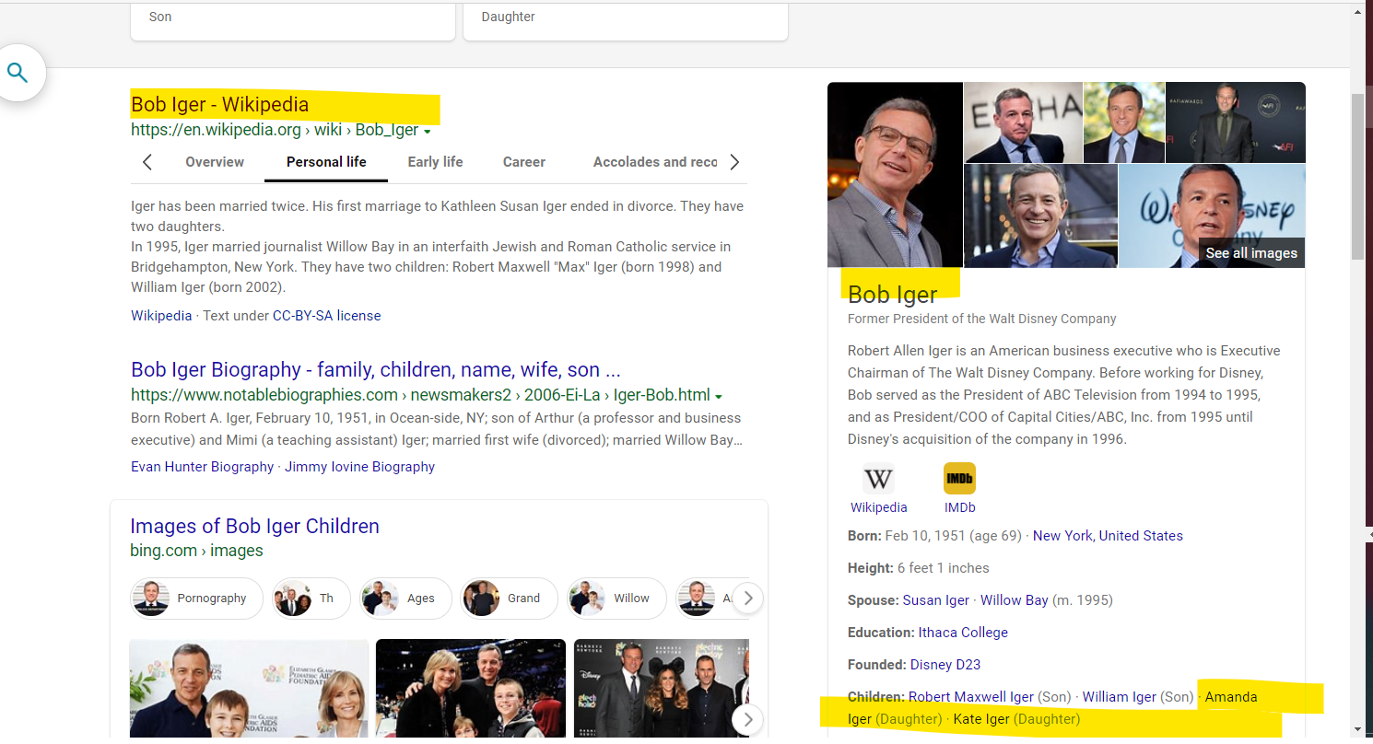Advance image filter chips with right arrow

pos(748,599)
